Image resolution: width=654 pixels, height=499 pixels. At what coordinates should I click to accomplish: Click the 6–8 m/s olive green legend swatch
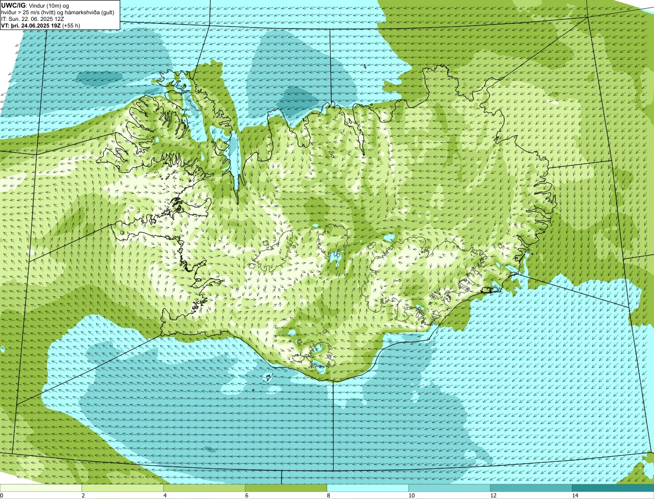[x=286, y=488]
